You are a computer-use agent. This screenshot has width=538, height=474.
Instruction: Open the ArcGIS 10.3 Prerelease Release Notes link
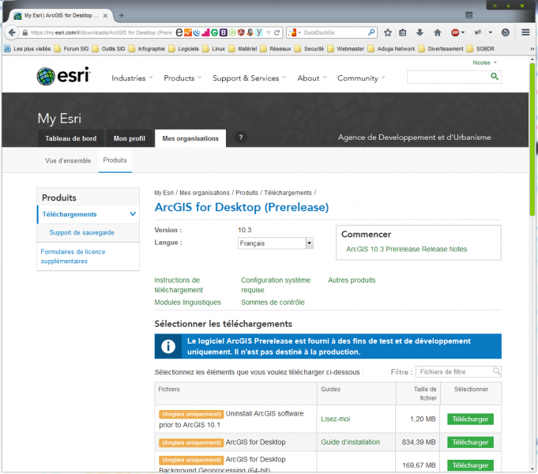406,249
